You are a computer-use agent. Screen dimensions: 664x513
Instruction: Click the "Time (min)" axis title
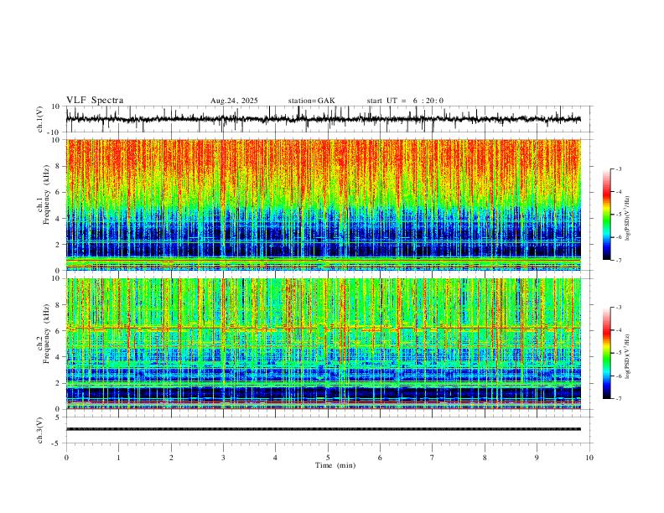point(335,465)
